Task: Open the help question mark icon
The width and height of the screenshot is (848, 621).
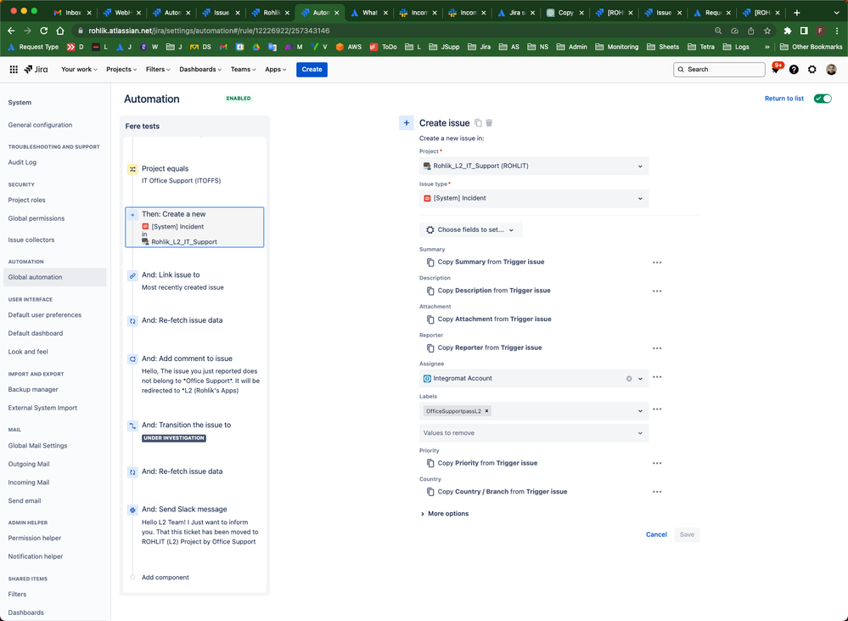Action: [x=794, y=70]
